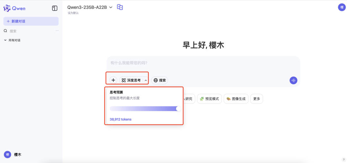The width and height of the screenshot is (347, 163).
Task: Click the 搜索 field in sidebar
Action: point(31,31)
